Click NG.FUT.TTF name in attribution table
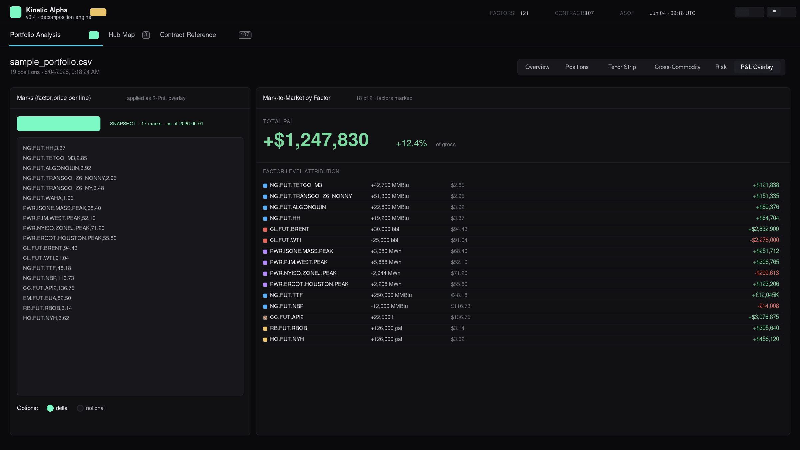Screen dimensions: 800x450 click(286, 295)
